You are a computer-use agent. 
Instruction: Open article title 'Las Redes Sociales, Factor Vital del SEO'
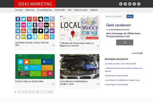pyautogui.click(x=32, y=44)
